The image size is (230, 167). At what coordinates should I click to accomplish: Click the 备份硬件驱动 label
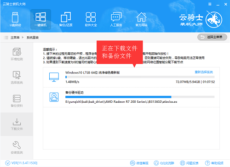pos(75,92)
